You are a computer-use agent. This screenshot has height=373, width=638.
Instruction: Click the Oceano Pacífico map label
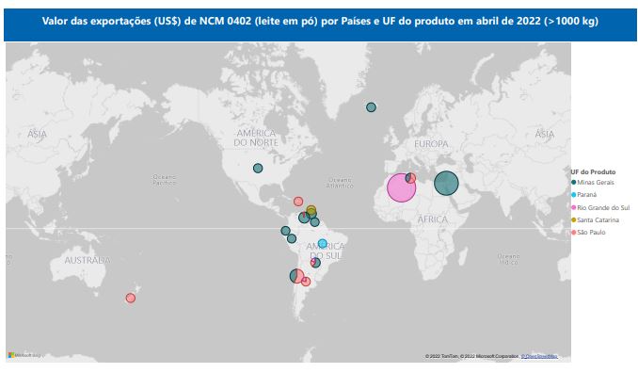[x=165, y=180]
